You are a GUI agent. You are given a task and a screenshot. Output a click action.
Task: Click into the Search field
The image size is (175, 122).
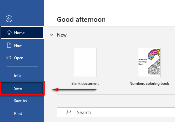tap(116, 112)
